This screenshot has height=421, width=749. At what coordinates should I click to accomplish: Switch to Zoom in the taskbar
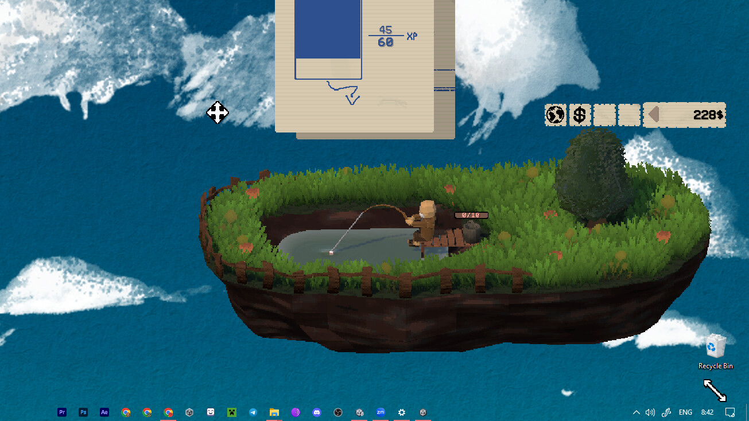(x=381, y=412)
